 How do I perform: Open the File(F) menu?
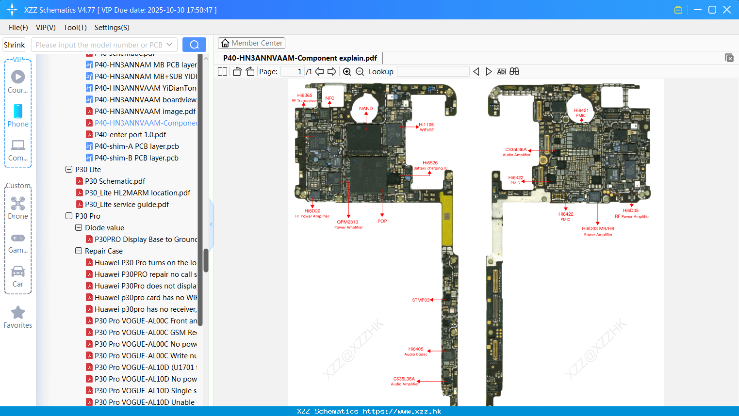pyautogui.click(x=18, y=27)
